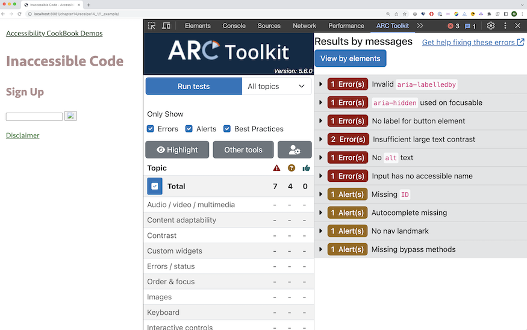The image size is (527, 330).
Task: Click the alerts question-mark column icon
Action: pos(292,168)
